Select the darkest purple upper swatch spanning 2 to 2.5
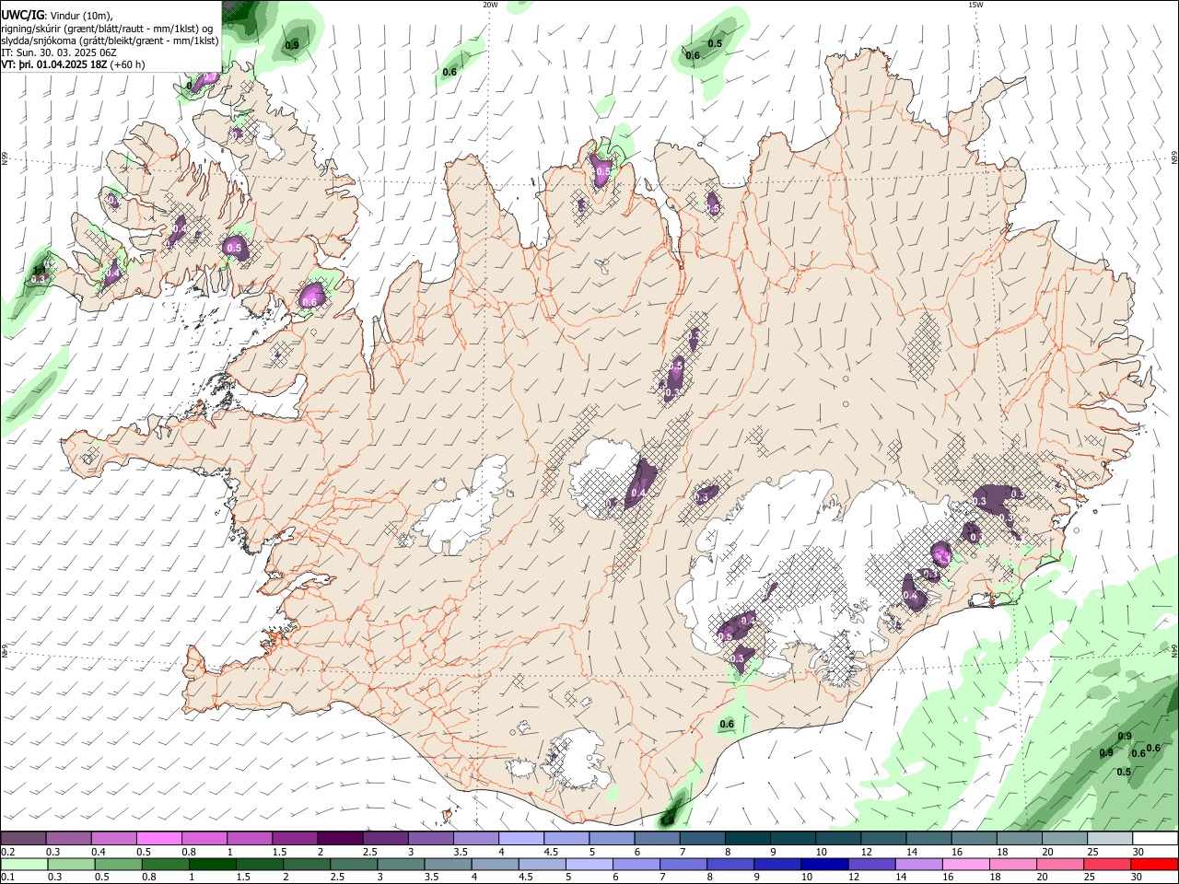1179x884 pixels. coord(340,838)
